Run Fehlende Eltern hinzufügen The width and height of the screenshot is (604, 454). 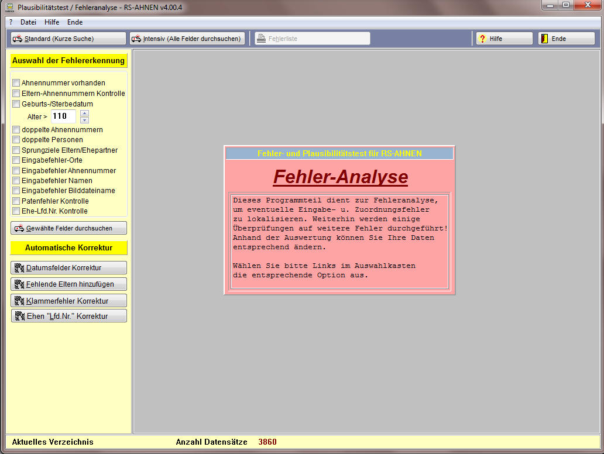[x=68, y=284]
